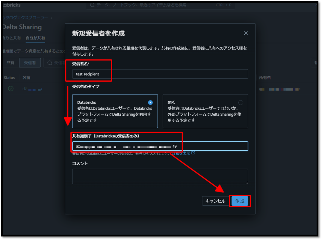Click the 作成 button
Viewport: 322px width, 240px height.
[240, 201]
